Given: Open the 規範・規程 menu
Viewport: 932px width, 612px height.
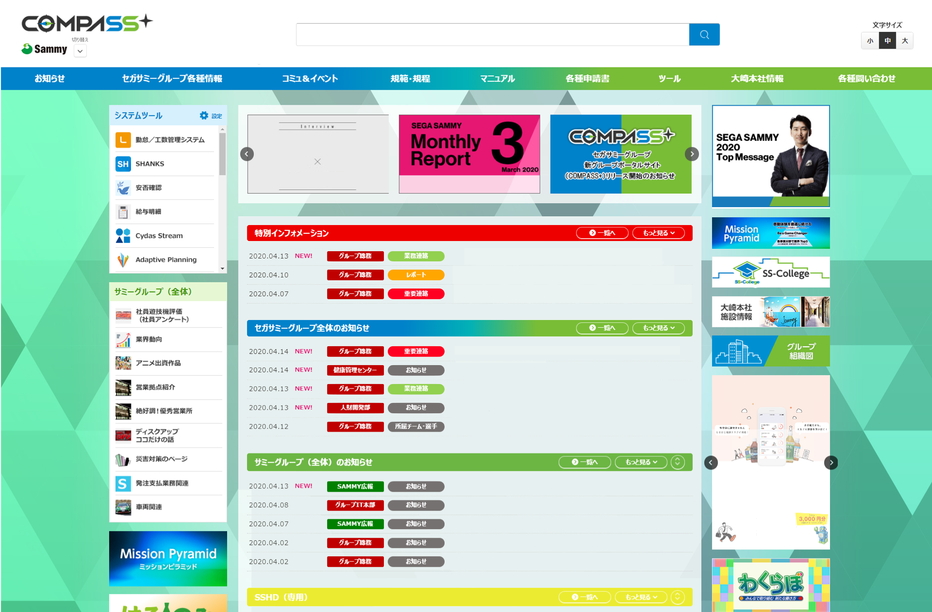Looking at the screenshot, I should [x=410, y=79].
